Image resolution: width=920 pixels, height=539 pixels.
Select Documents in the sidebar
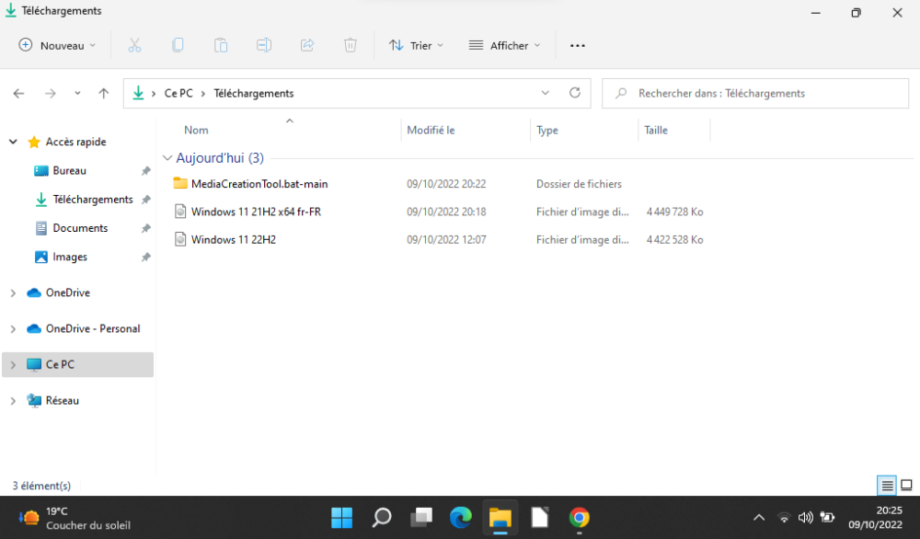point(78,228)
